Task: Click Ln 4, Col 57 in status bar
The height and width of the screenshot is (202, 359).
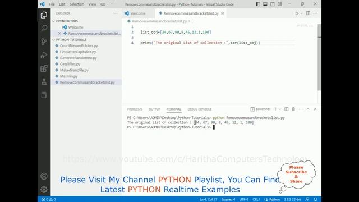Action: click(x=208, y=200)
